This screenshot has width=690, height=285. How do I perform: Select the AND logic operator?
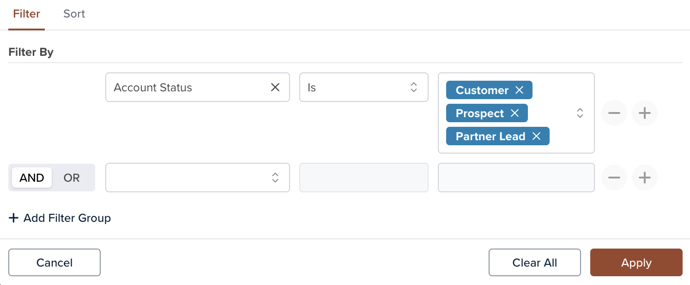point(32,178)
